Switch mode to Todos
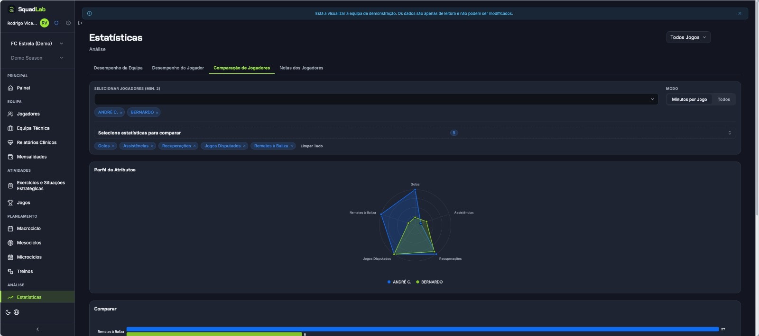Image resolution: width=759 pixels, height=336 pixels. coord(723,99)
